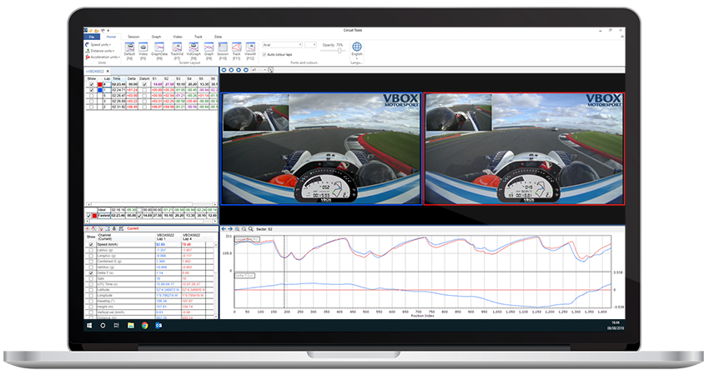The height and width of the screenshot is (375, 709).
Task: Click the last magnifier icon before Sector label
Action: pyautogui.click(x=250, y=229)
